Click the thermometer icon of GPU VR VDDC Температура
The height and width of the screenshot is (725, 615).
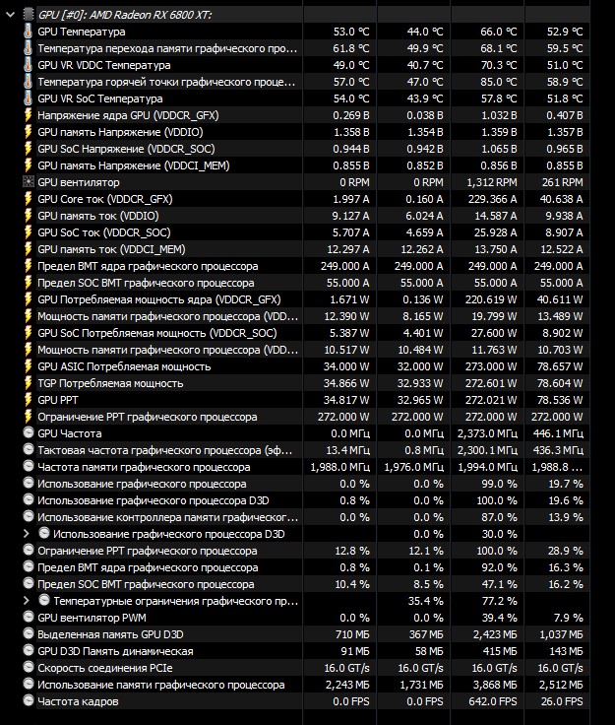29,65
